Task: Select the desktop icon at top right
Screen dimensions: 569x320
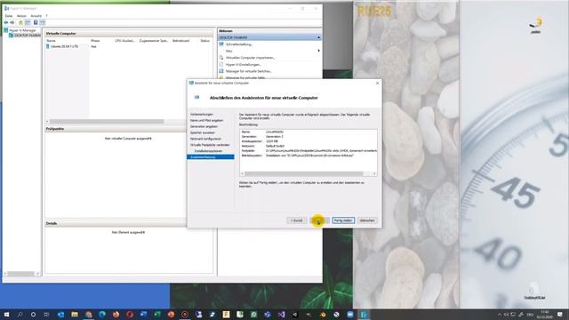Action: click(x=535, y=25)
